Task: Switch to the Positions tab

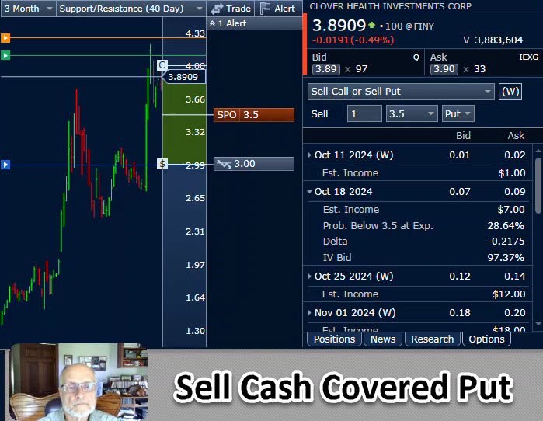Action: [334, 339]
